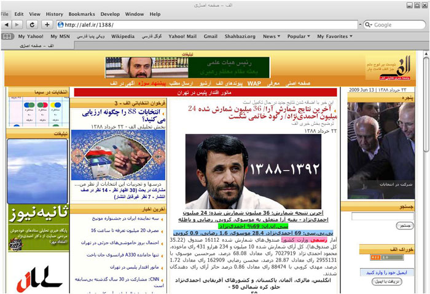Click the انتخابات در سیما schedule image
This screenshot has height=294, width=430.
tap(38, 111)
